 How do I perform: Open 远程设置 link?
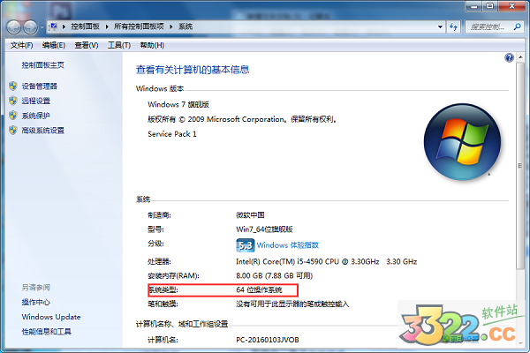pyautogui.click(x=36, y=101)
